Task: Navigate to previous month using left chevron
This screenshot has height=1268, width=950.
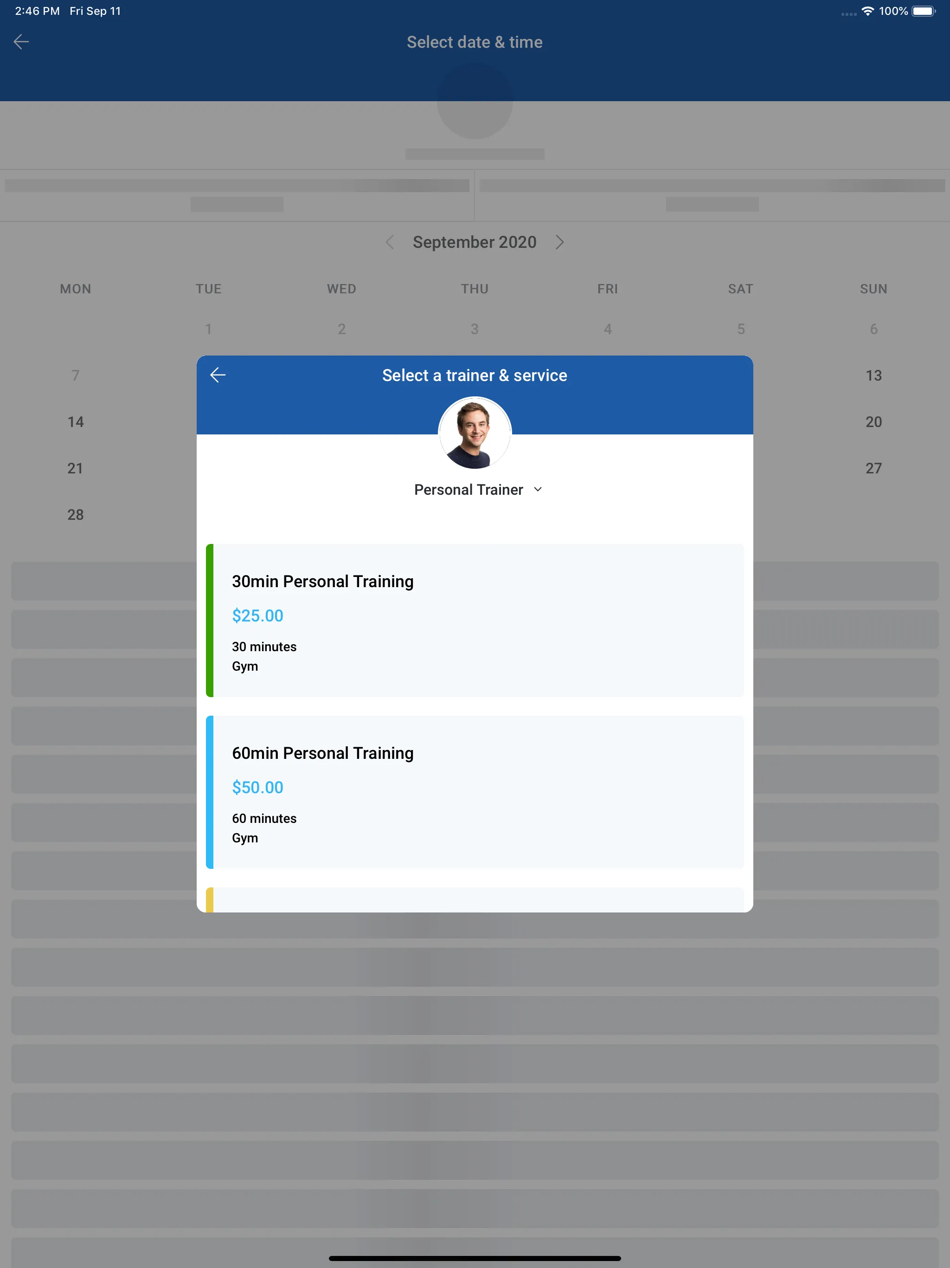Action: (x=390, y=242)
